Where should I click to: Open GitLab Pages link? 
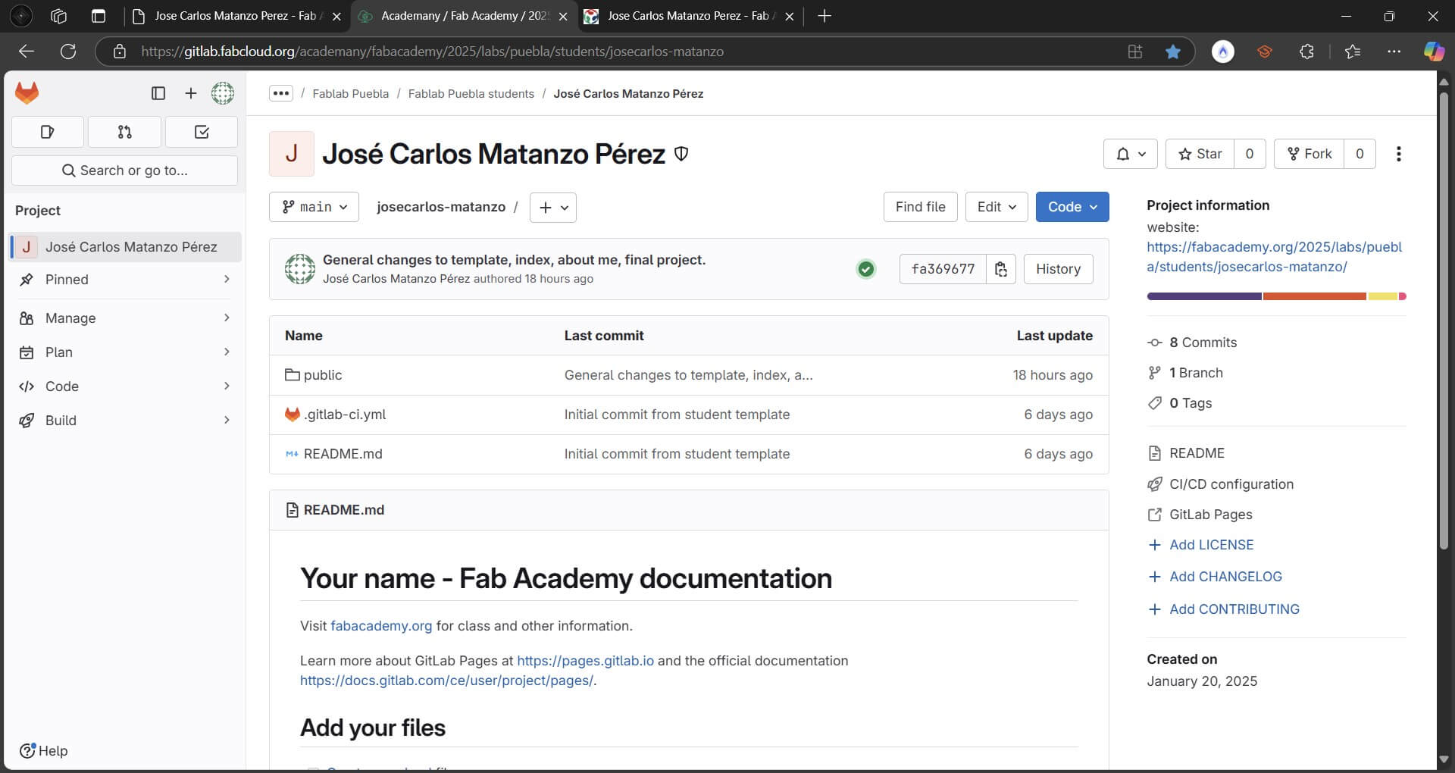point(1210,515)
